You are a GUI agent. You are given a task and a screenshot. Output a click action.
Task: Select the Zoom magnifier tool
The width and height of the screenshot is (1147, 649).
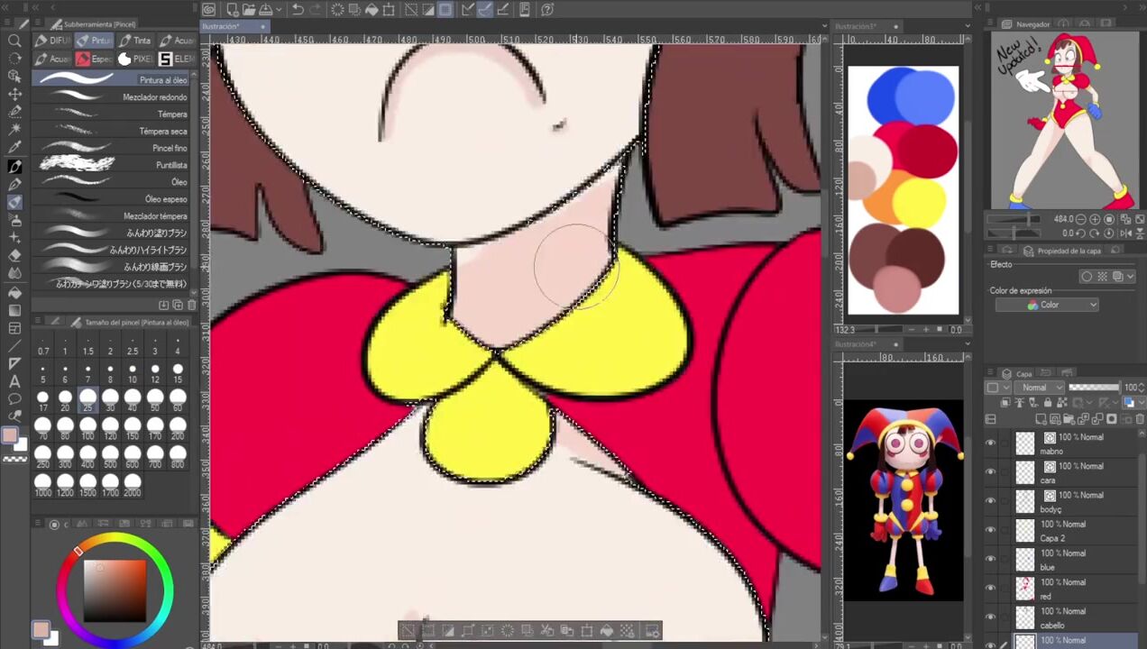[14, 41]
